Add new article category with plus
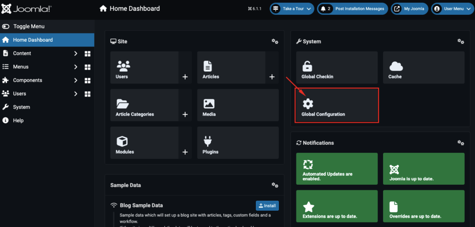 pyautogui.click(x=185, y=115)
